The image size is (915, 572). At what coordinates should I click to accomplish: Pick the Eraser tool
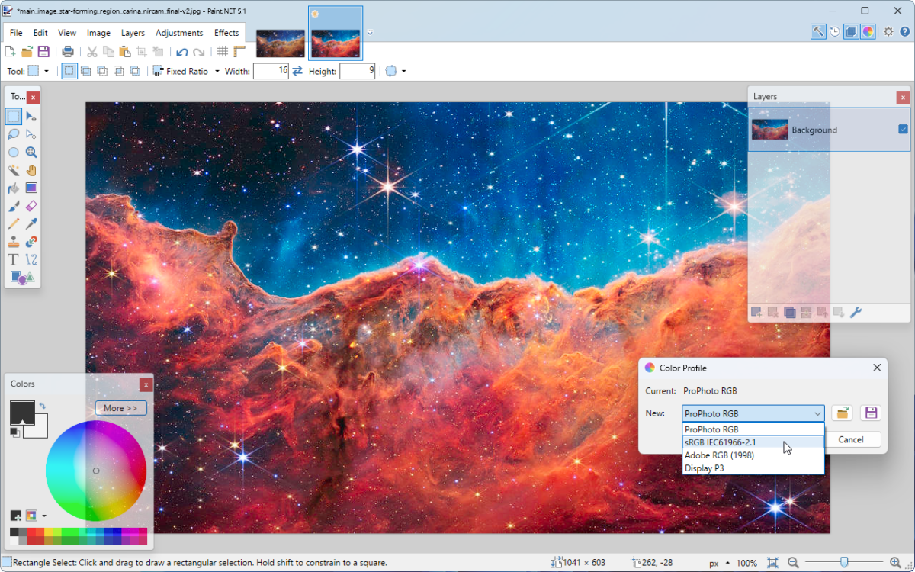[x=31, y=206]
